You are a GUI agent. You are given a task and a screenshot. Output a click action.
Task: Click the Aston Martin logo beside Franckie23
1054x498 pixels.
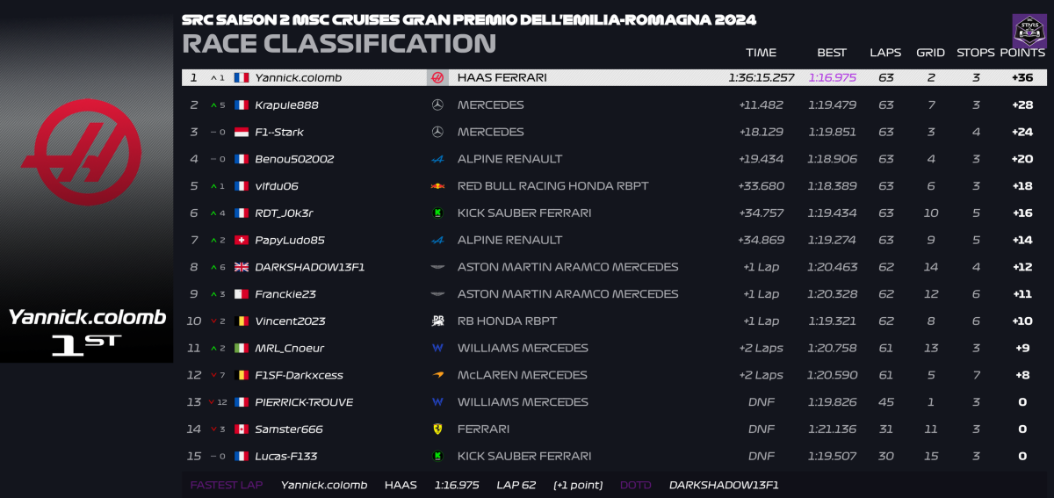(x=437, y=294)
